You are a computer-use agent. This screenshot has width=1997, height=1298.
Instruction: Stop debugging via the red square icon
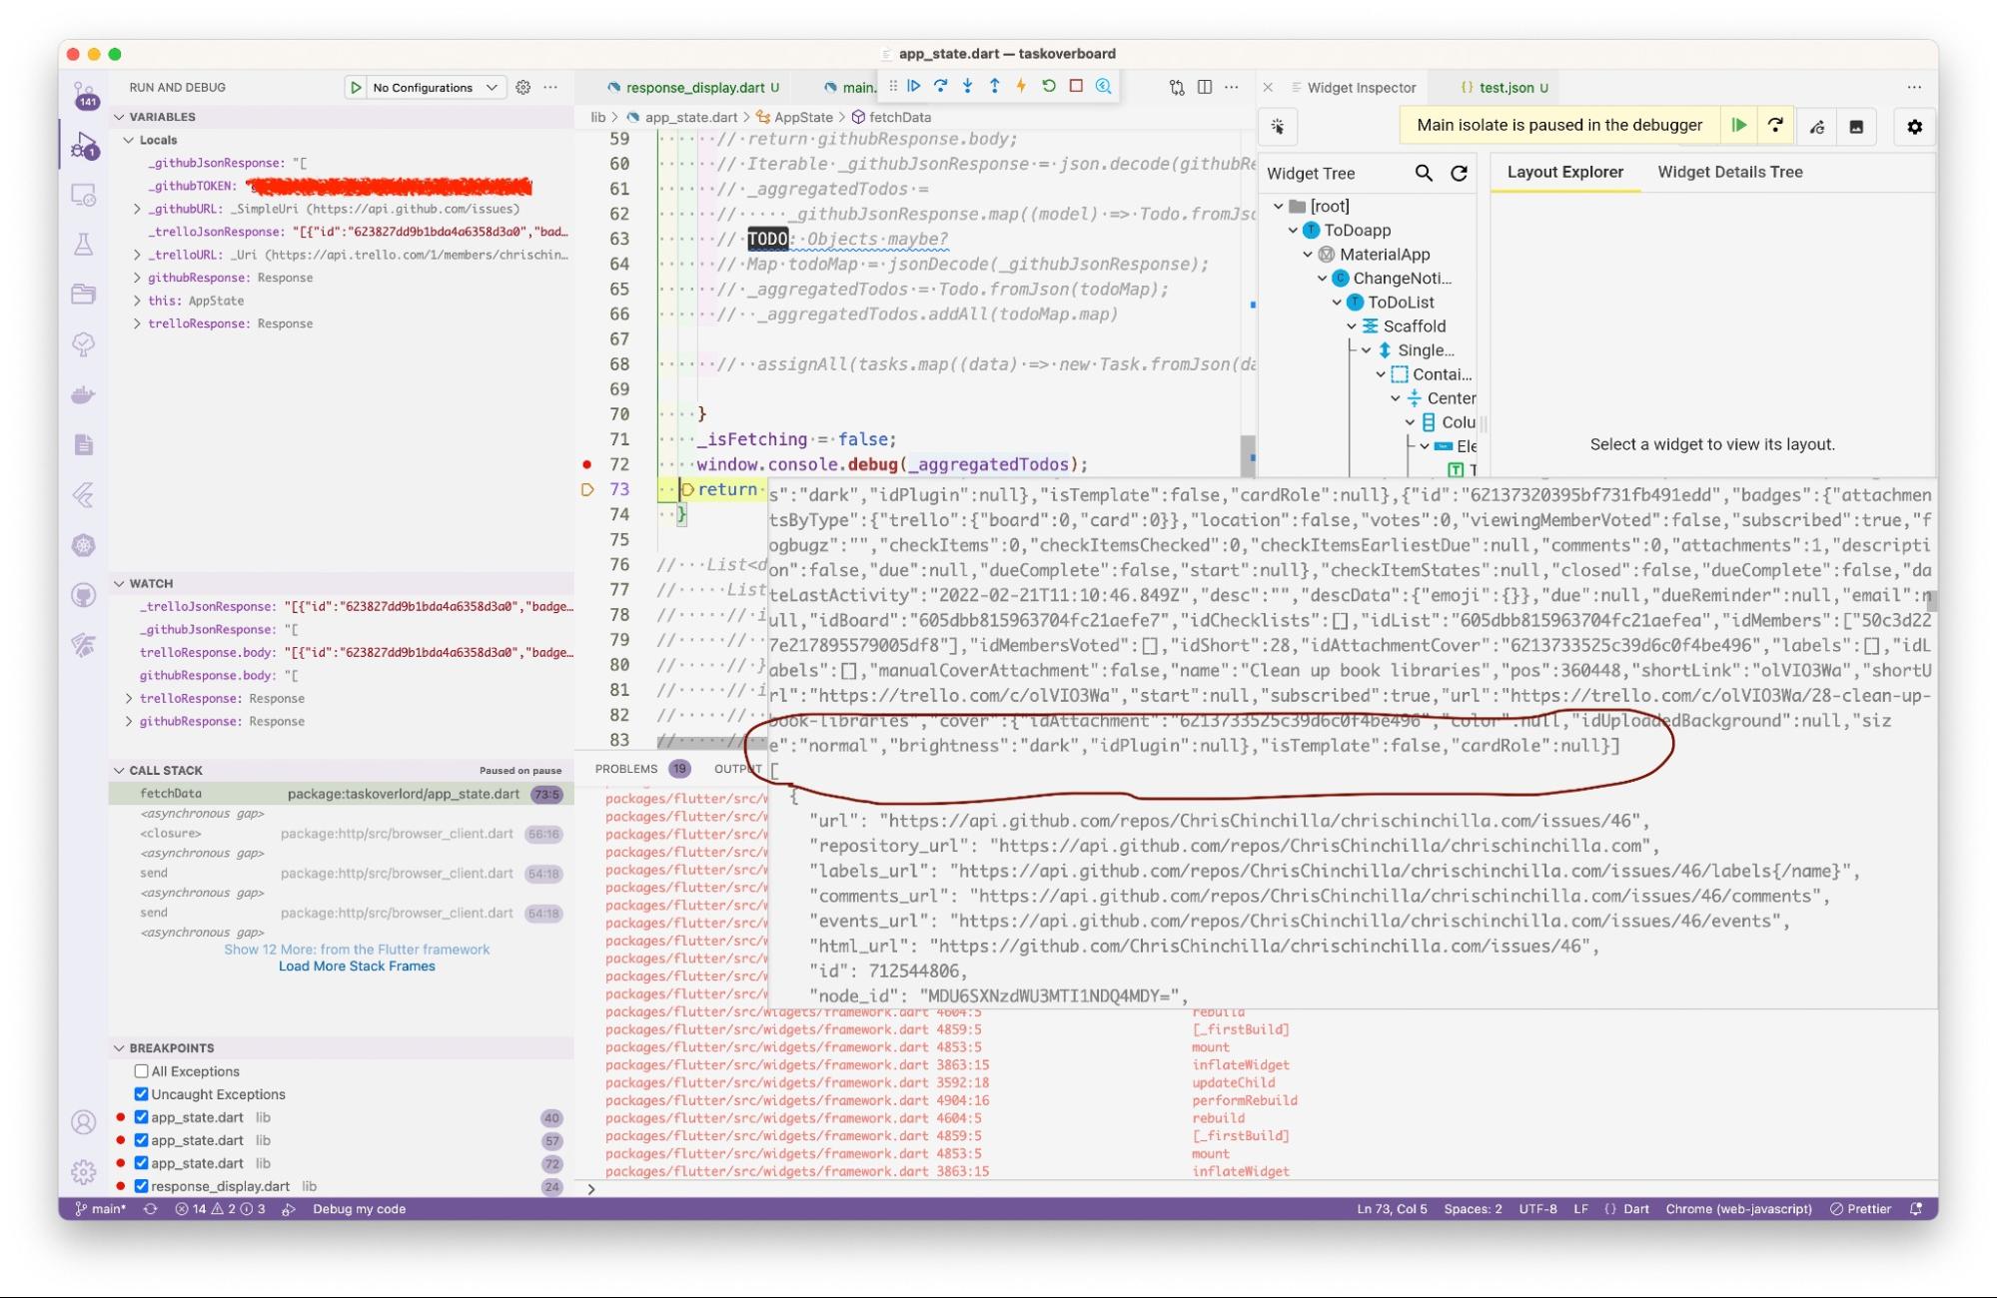point(1075,87)
